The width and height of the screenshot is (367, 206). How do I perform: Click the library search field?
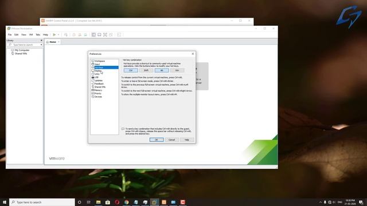click(24, 45)
